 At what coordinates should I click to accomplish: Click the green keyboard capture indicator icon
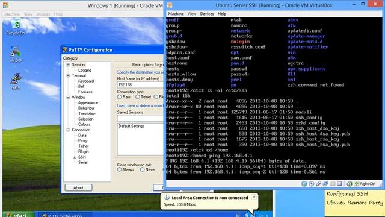(x=356, y=184)
